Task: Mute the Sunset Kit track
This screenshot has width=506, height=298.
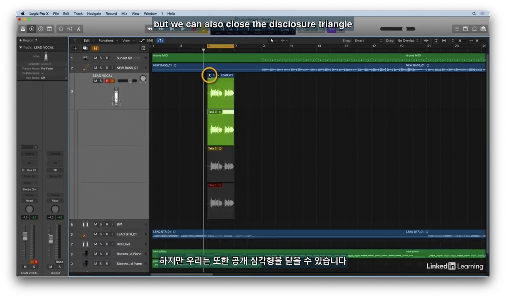Action: pos(95,58)
